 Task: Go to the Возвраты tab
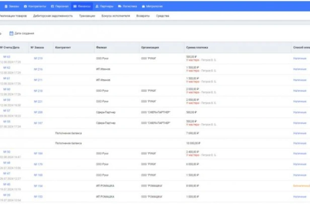143,16
